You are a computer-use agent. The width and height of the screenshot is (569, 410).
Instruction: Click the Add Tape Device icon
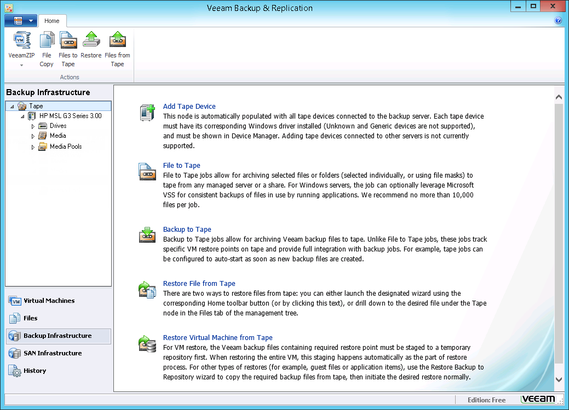pos(147,113)
